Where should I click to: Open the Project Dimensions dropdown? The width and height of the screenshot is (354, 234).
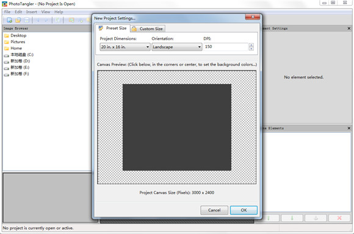point(125,47)
